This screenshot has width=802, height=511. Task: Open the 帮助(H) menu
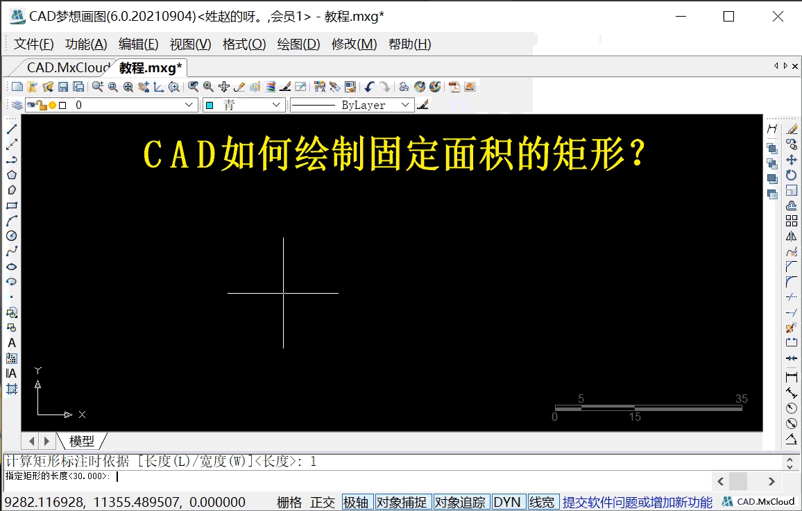click(410, 44)
